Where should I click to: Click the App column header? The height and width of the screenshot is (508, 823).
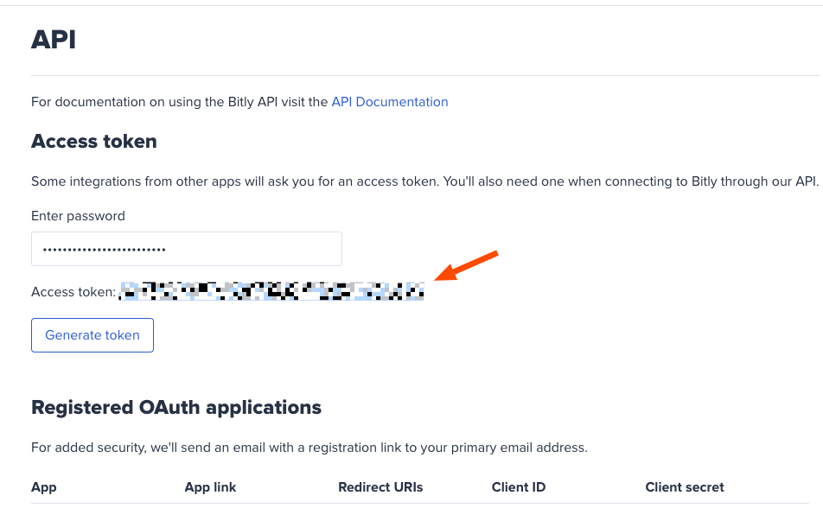click(x=43, y=487)
